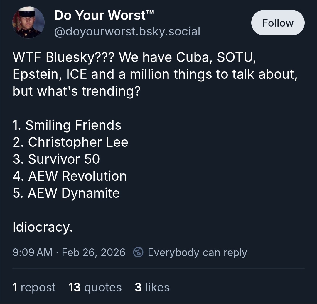317x304 pixels.
Task: Click the 9:09 AM post time
Action: click(x=32, y=252)
